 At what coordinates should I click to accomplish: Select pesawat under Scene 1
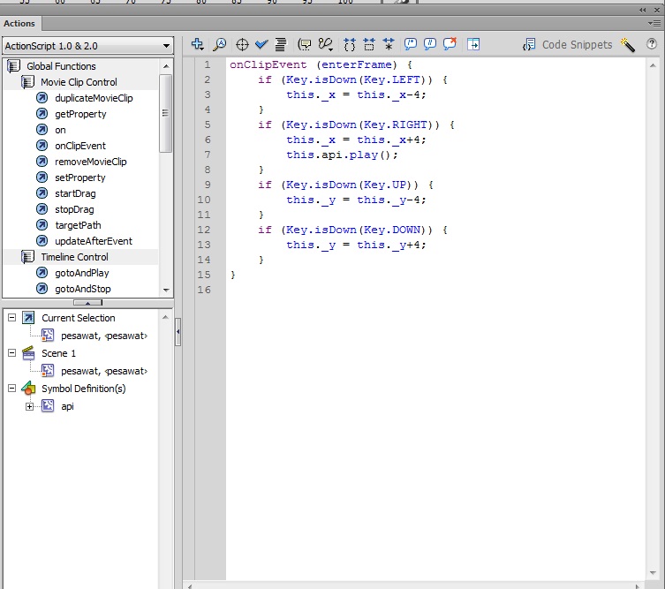(x=104, y=371)
